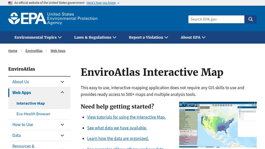Open the Data sidebar link
This screenshot has height=149, width=265.
point(16,136)
